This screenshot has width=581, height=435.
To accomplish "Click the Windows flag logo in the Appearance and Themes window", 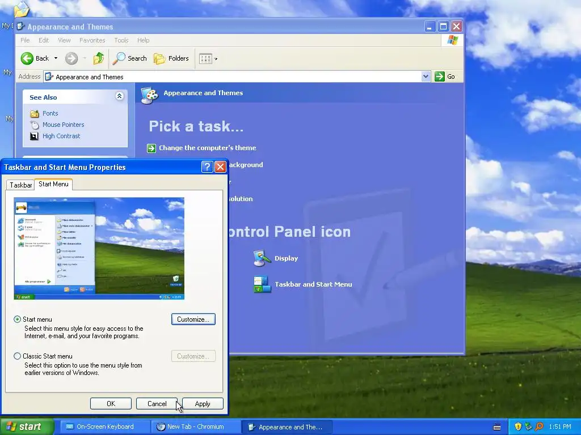I will tap(452, 40).
